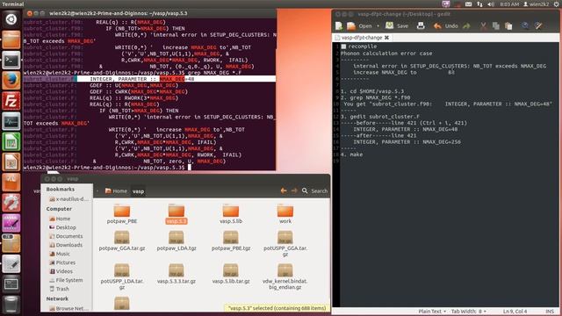562x316 pixels.
Task: Select the potUSPP_GGA.tar.gz archive
Action: point(285,244)
